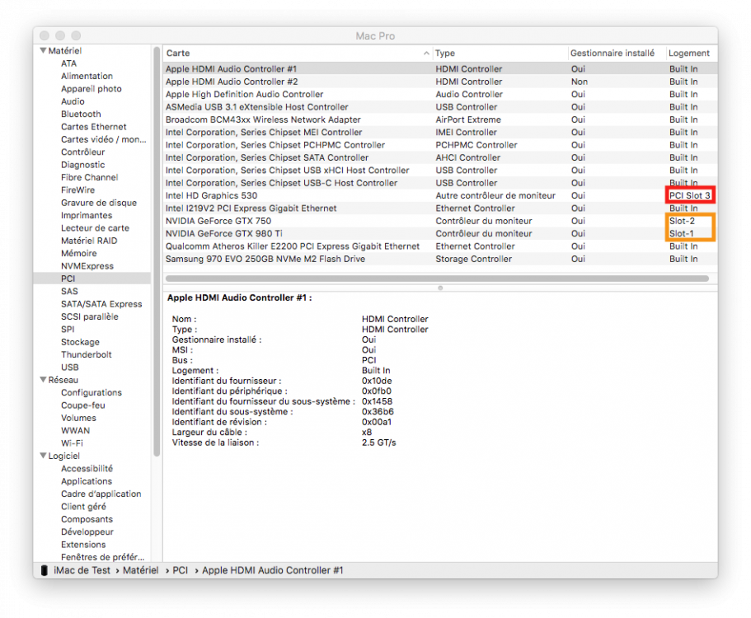Select NVIDIA GeForce GTX 750 row
751x618 pixels.
[x=440, y=221]
